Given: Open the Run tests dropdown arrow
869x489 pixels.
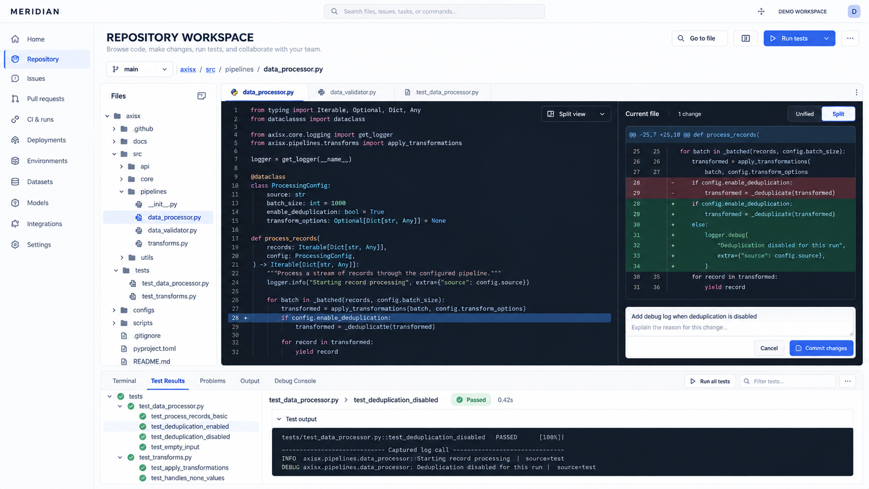Looking at the screenshot, I should coord(826,38).
